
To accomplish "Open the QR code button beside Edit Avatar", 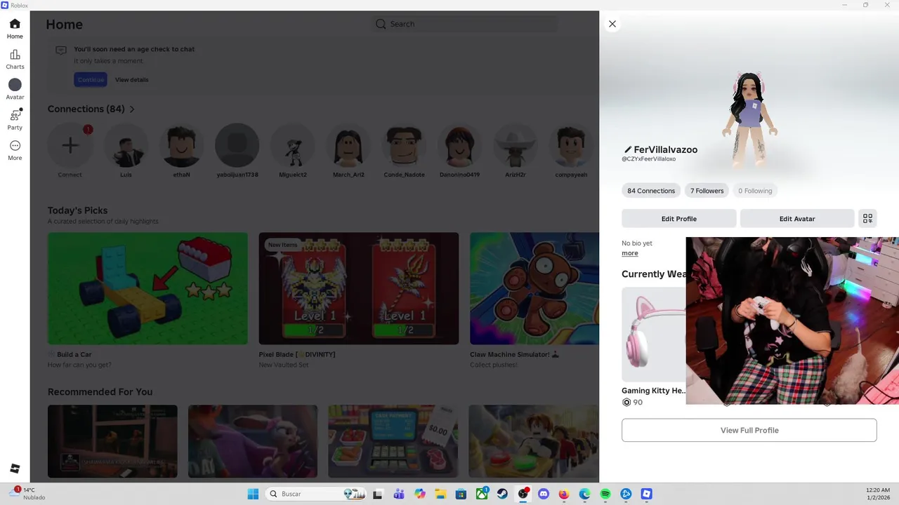I will pyautogui.click(x=867, y=218).
